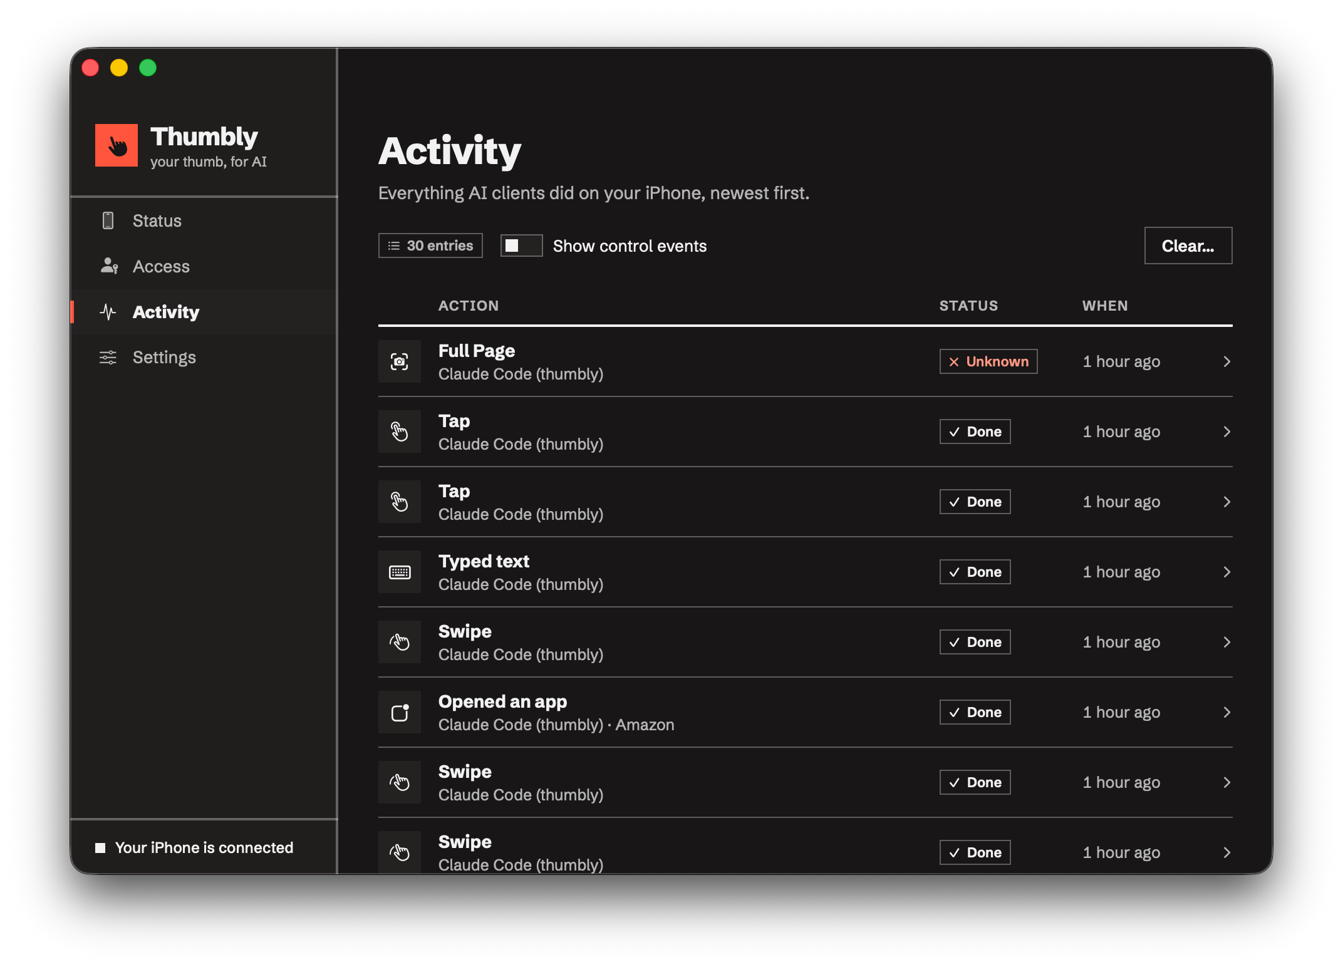Select the Activity section in sidebar
Image resolution: width=1343 pixels, height=967 pixels.
(x=204, y=312)
